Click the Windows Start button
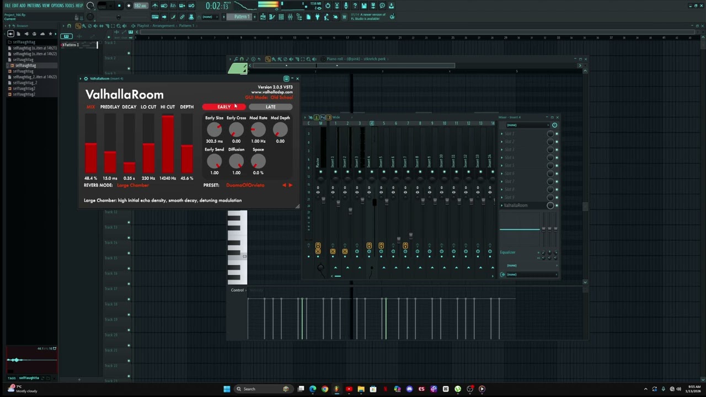Viewport: 706px width, 397px height. 227,389
